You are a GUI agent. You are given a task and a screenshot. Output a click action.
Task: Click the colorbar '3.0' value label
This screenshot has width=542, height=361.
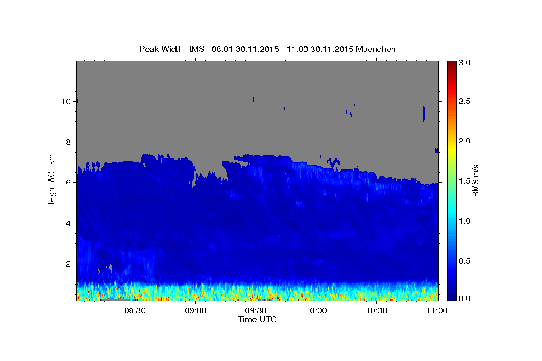pyautogui.click(x=465, y=63)
